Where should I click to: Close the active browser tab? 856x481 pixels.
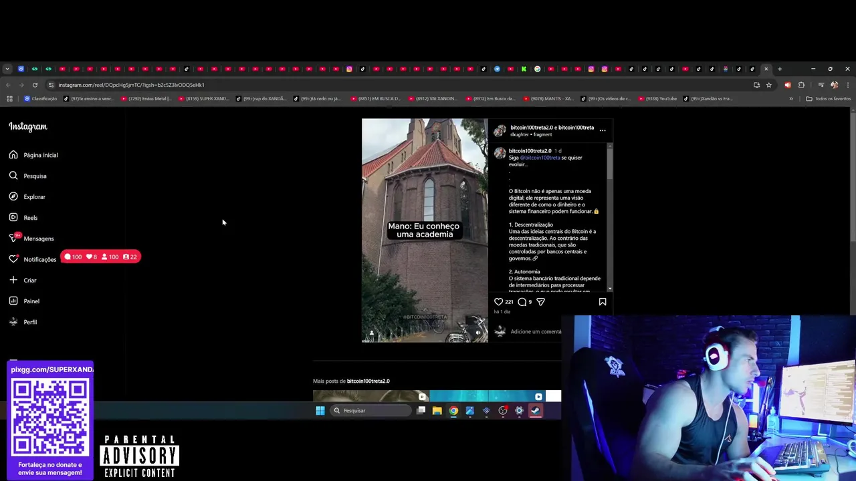pyautogui.click(x=766, y=69)
